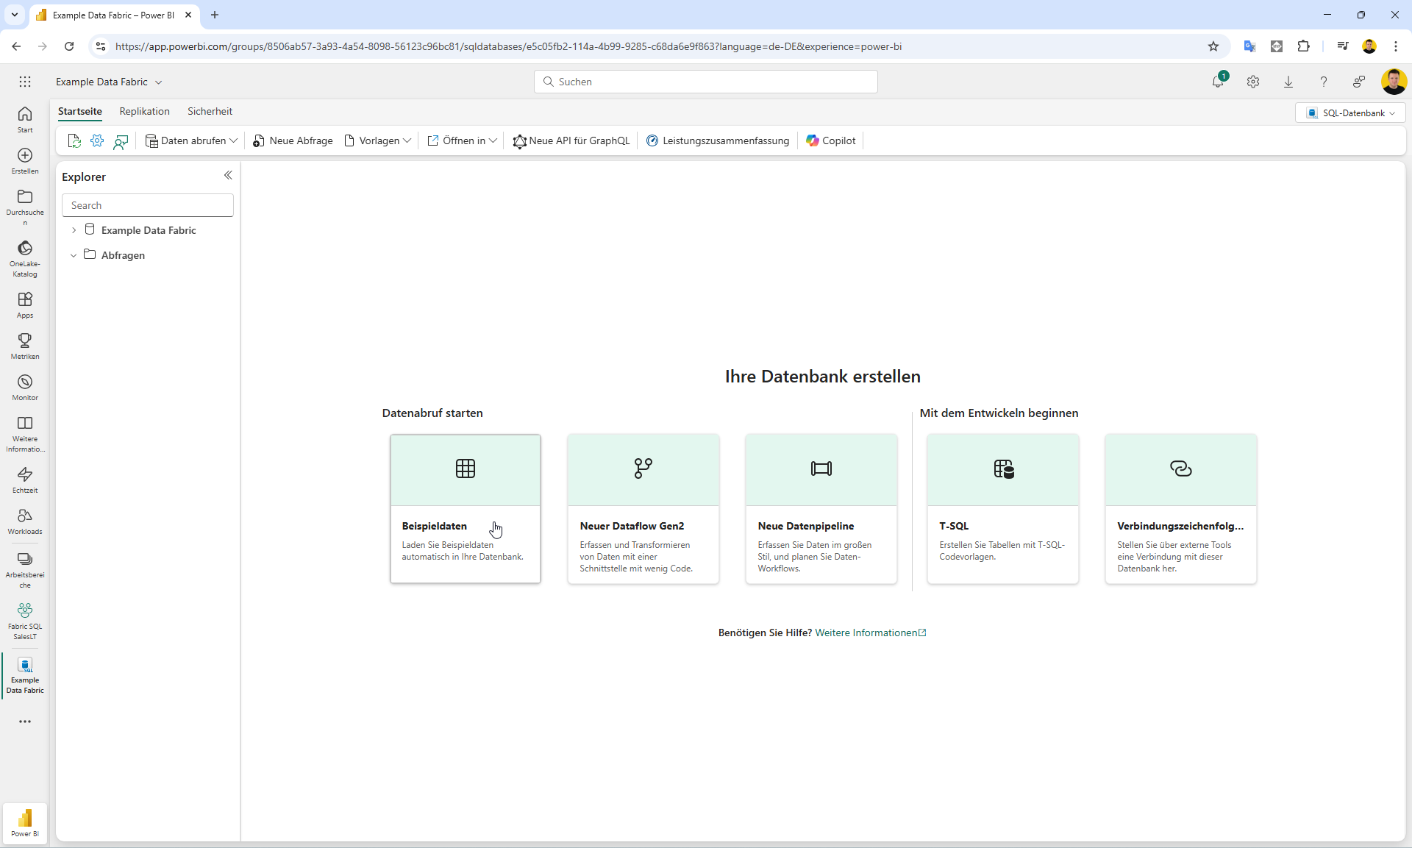Open the blue settings gear in toolbar

tap(97, 140)
